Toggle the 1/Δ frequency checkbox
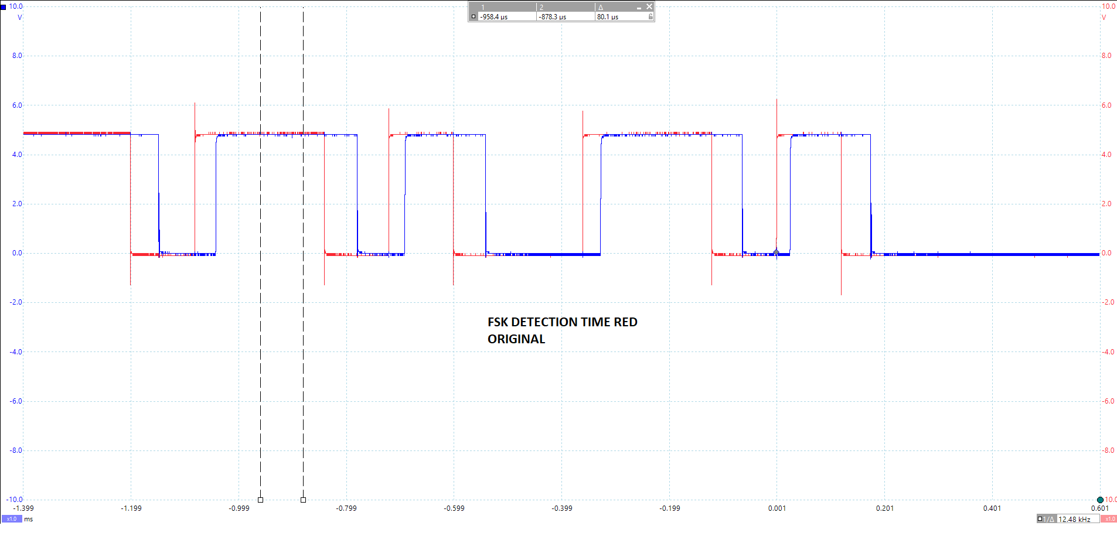The width and height of the screenshot is (1117, 536). click(1040, 518)
